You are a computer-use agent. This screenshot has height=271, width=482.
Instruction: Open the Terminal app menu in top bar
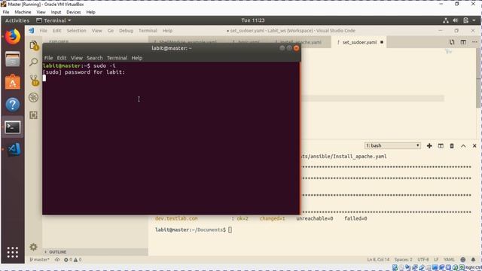coord(53,20)
